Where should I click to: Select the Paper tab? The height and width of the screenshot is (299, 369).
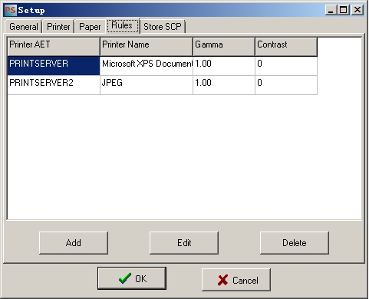click(90, 27)
